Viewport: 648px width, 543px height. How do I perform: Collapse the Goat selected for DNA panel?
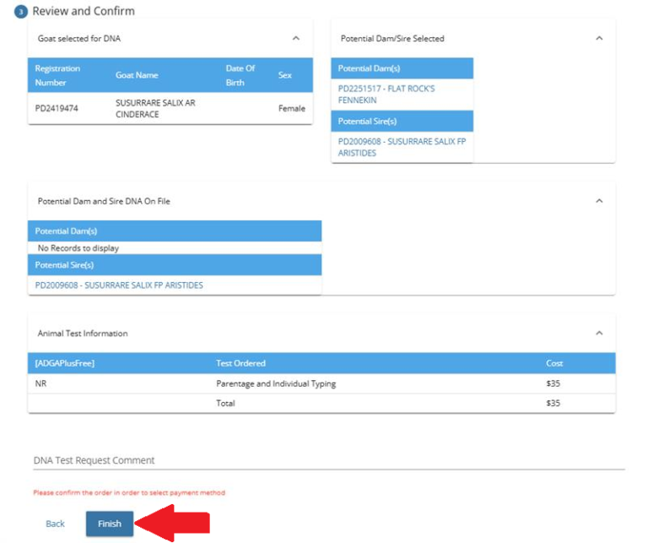click(x=295, y=38)
